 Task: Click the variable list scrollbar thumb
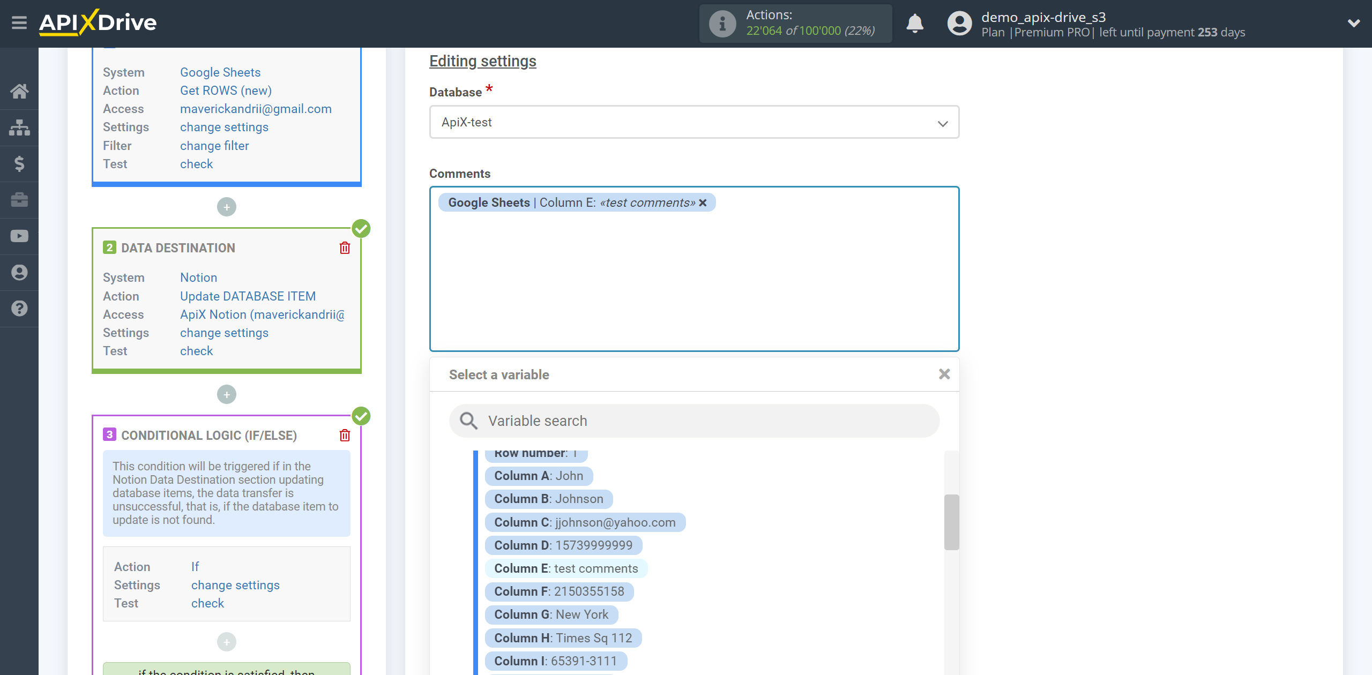[x=951, y=522]
